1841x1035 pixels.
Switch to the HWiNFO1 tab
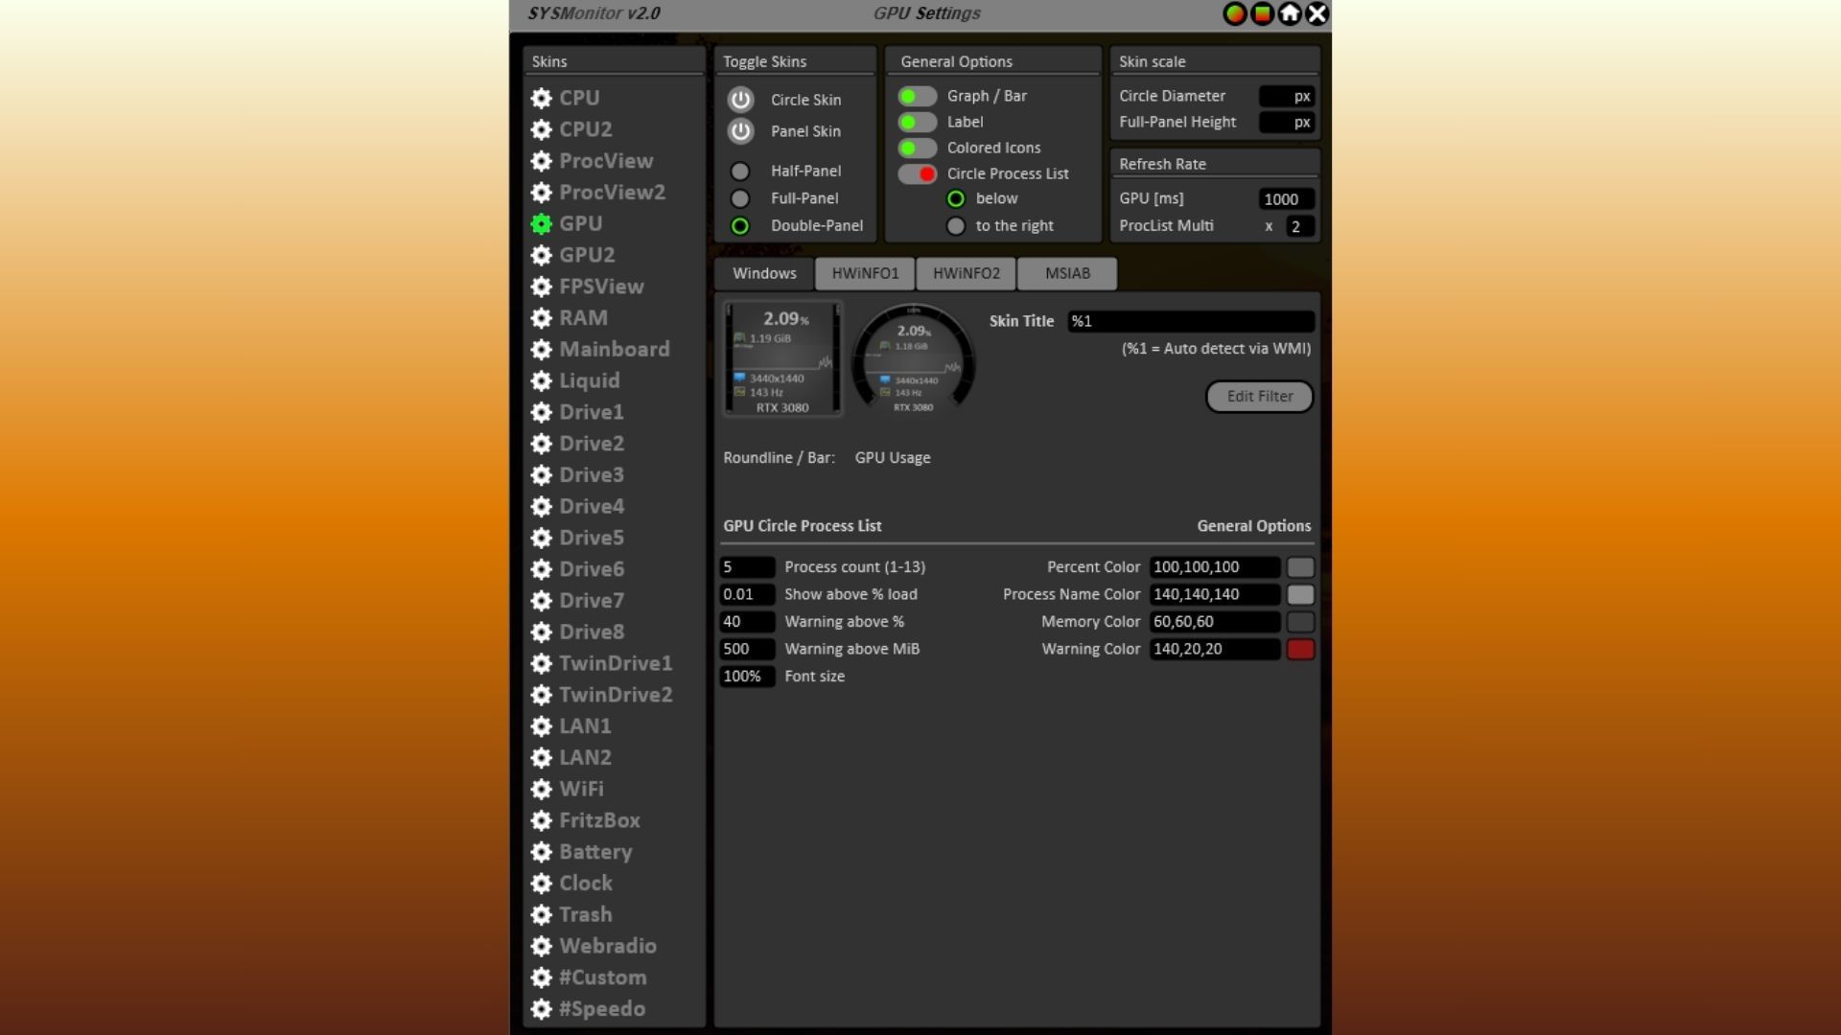tap(865, 273)
